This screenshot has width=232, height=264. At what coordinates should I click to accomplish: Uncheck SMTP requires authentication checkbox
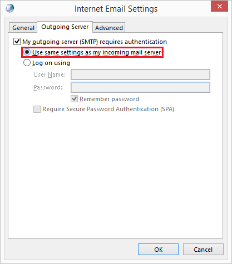click(17, 42)
